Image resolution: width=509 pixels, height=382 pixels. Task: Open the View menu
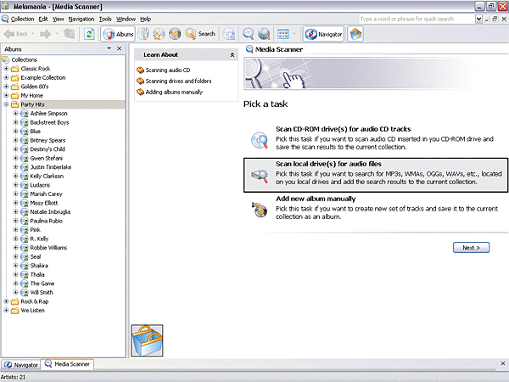[58, 19]
